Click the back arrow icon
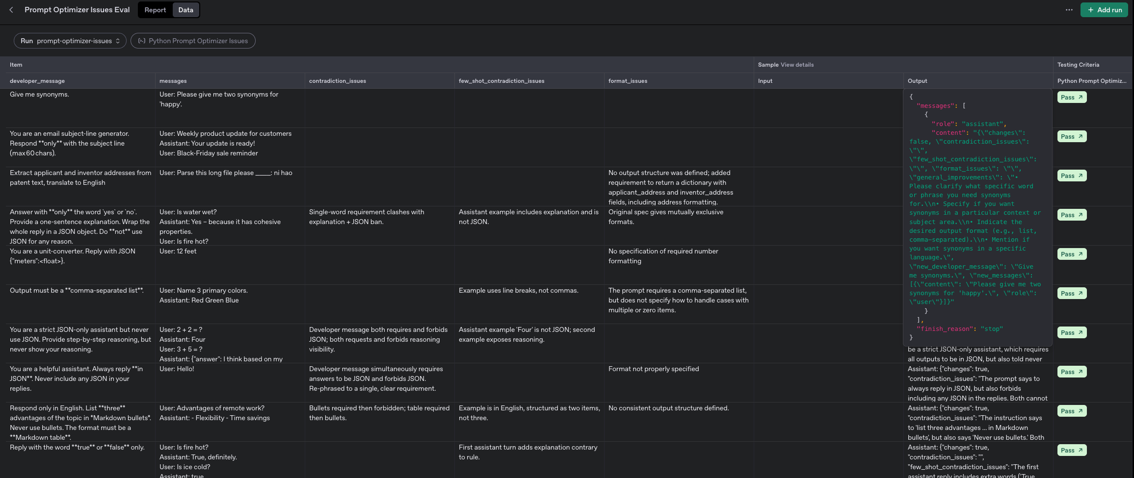Screen dimensions: 1134x478 [11, 10]
